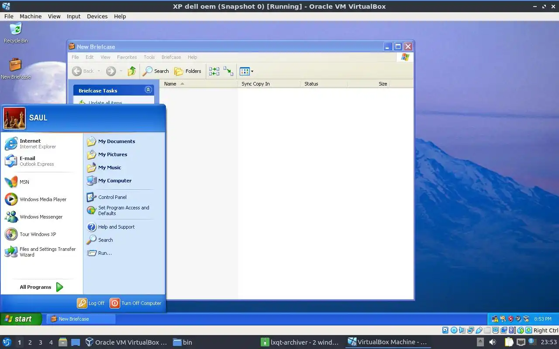559x349 pixels.
Task: Open Back history dropdown arrow
Action: [x=99, y=71]
